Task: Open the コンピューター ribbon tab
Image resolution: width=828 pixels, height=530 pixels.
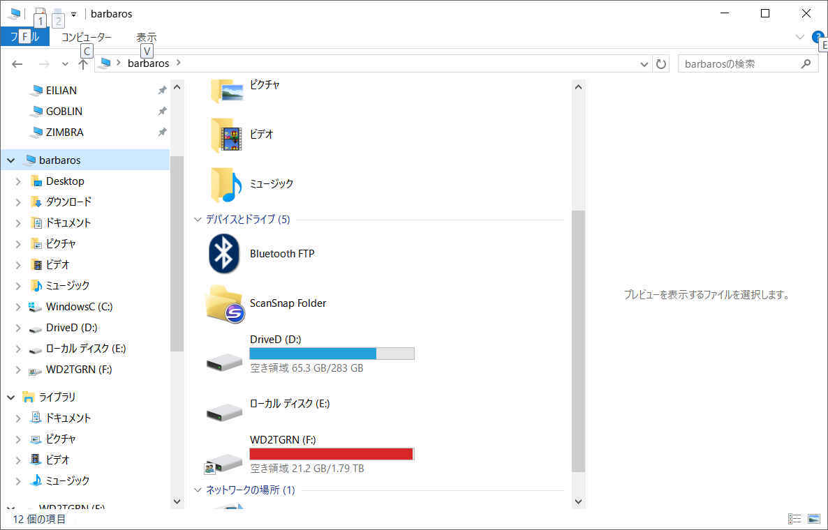Action: 87,37
